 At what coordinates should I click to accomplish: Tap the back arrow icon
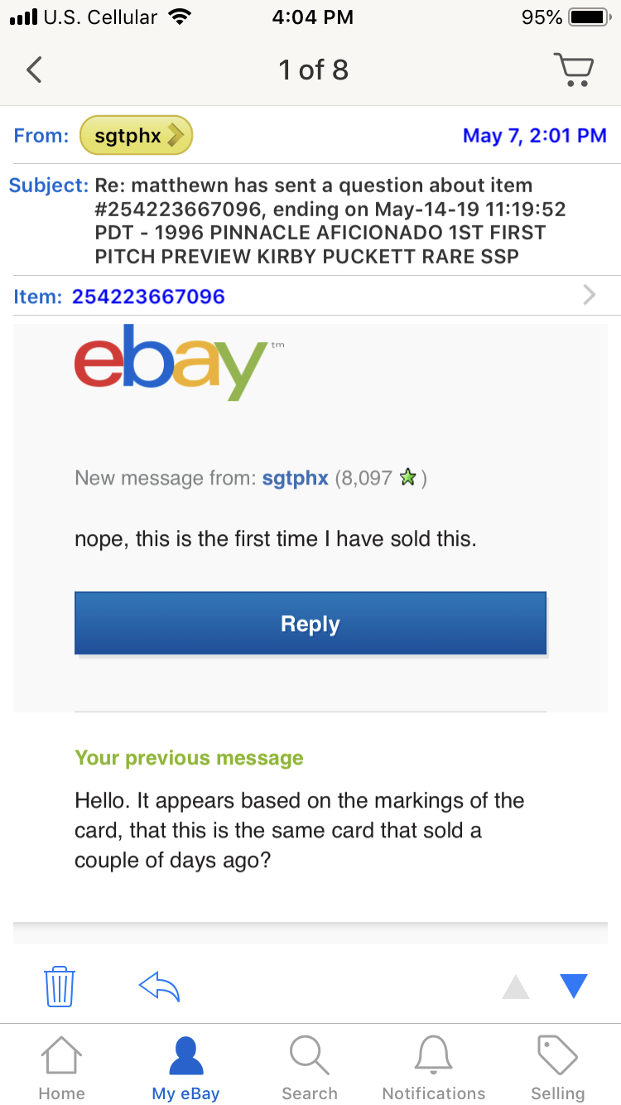point(34,70)
